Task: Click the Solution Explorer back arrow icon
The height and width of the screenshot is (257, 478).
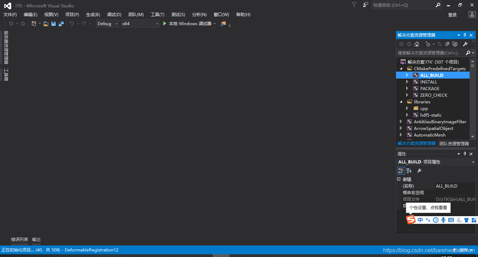Action: tap(401, 44)
